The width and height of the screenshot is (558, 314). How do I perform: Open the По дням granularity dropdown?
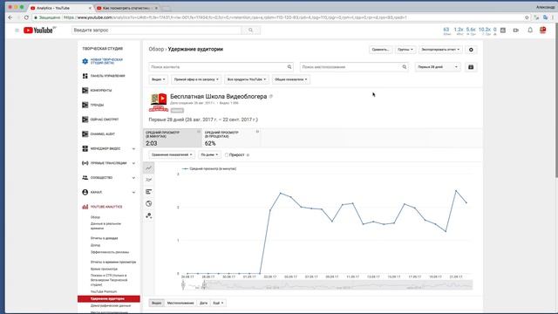(x=209, y=155)
